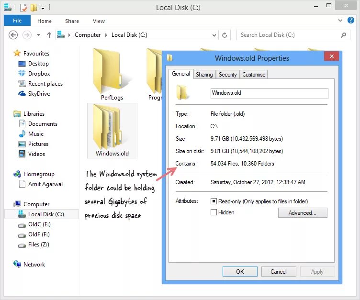This screenshot has height=300, width=360.
Task: Click the Explorer window system icon
Action: click(x=8, y=7)
